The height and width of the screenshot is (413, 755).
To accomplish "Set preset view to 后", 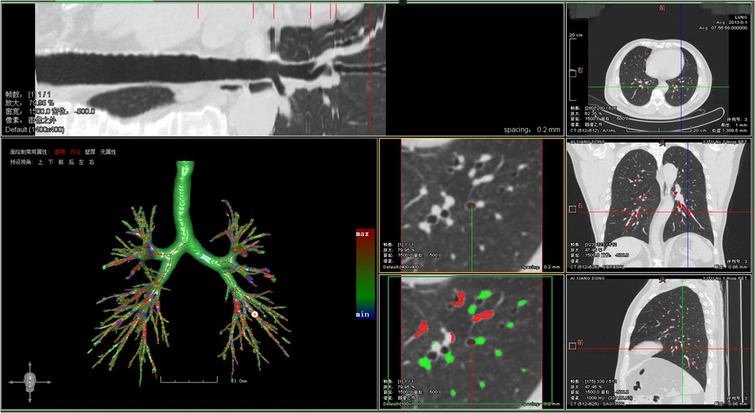I will pyautogui.click(x=71, y=162).
